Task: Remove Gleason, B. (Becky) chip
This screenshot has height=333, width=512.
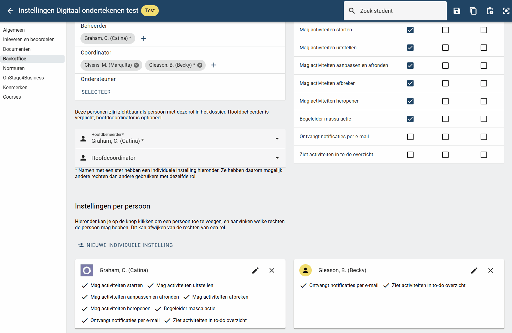Action: 200,65
